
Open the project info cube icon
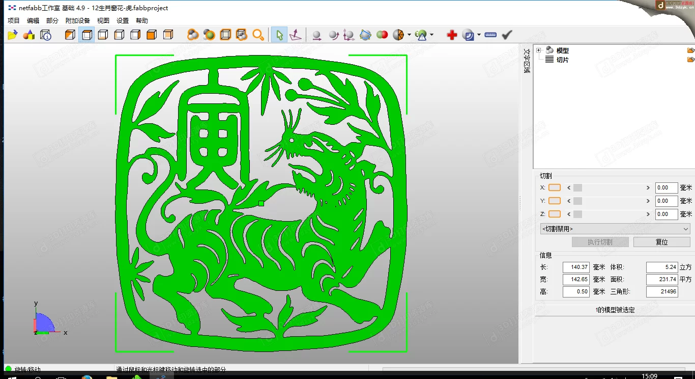(x=46, y=35)
